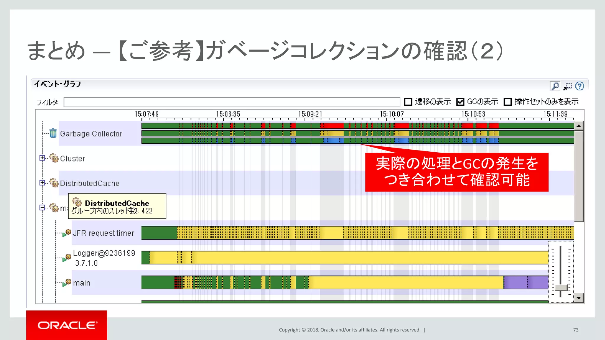Click the 15:11:39 time axis label
605x340 pixels.
(555, 114)
